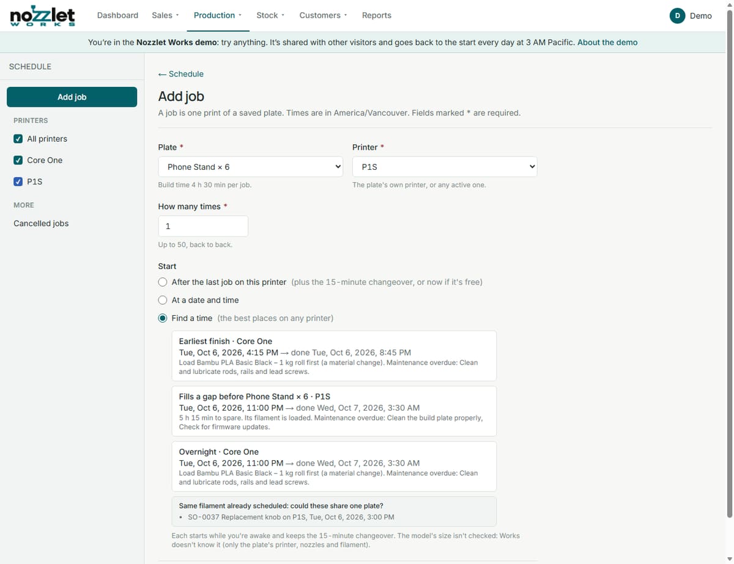This screenshot has width=734, height=564.
Task: Open the Stock menu
Action: click(x=270, y=15)
